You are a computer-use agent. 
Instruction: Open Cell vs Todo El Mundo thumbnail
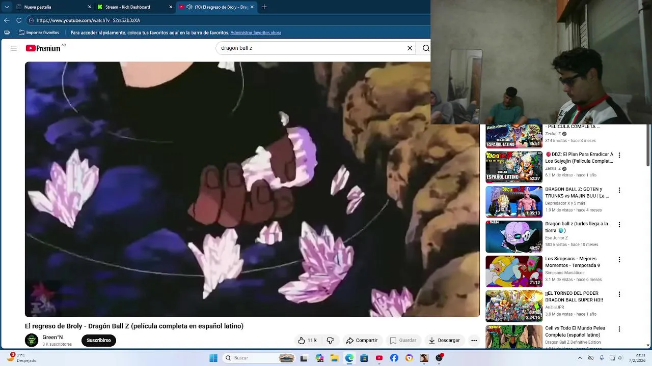(514, 337)
